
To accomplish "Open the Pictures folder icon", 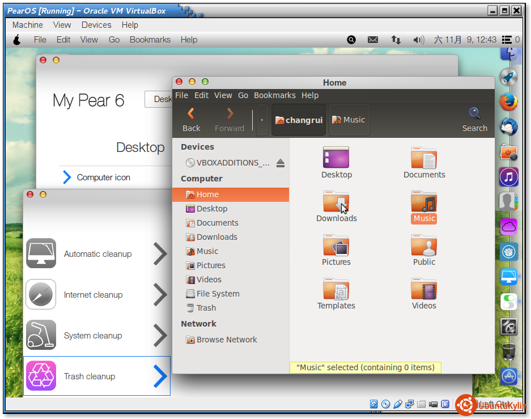I will (x=336, y=247).
